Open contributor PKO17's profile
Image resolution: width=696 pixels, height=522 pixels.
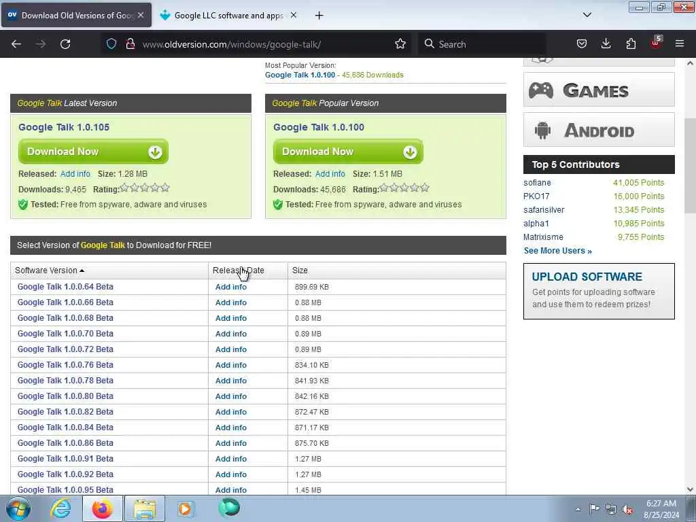point(536,196)
